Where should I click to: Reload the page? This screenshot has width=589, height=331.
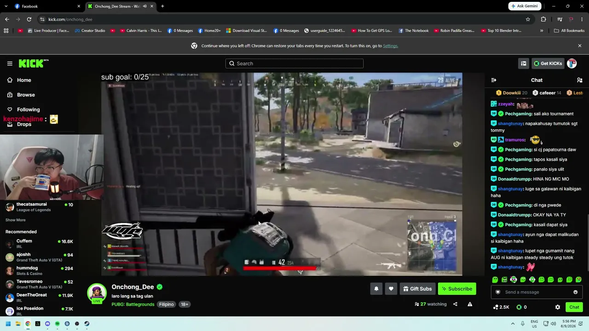[29, 19]
